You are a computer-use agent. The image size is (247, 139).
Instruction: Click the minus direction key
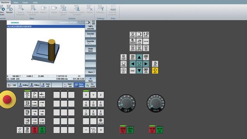click(86, 130)
